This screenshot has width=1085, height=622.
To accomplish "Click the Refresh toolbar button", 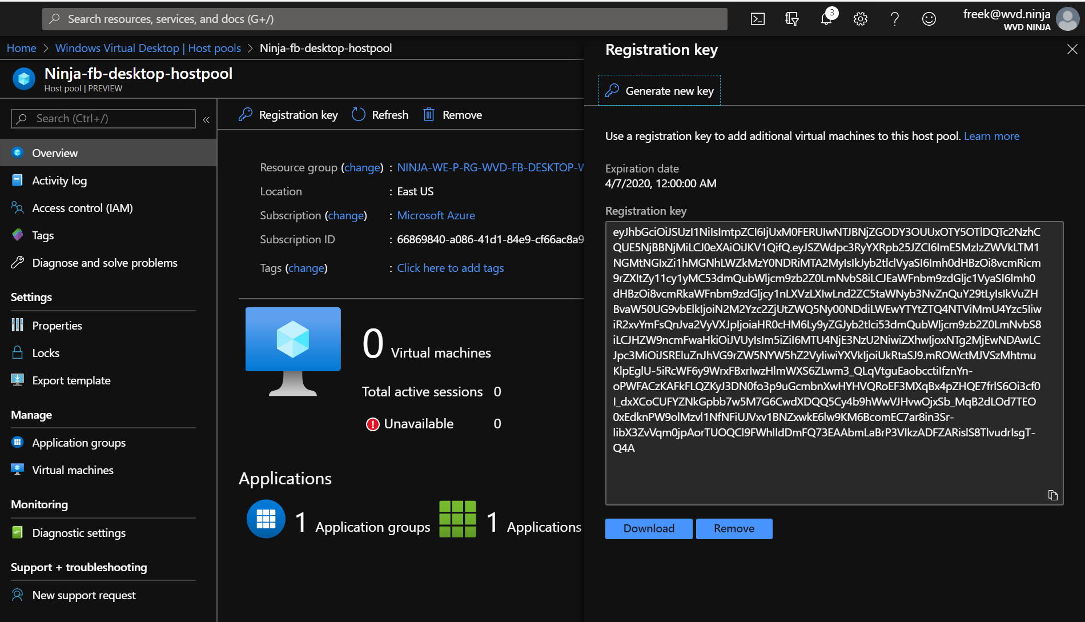I will click(380, 115).
